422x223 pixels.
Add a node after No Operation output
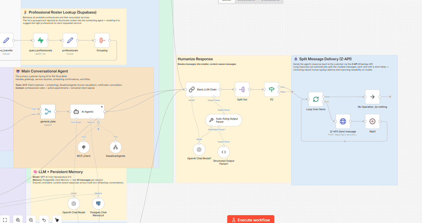tap(390, 97)
